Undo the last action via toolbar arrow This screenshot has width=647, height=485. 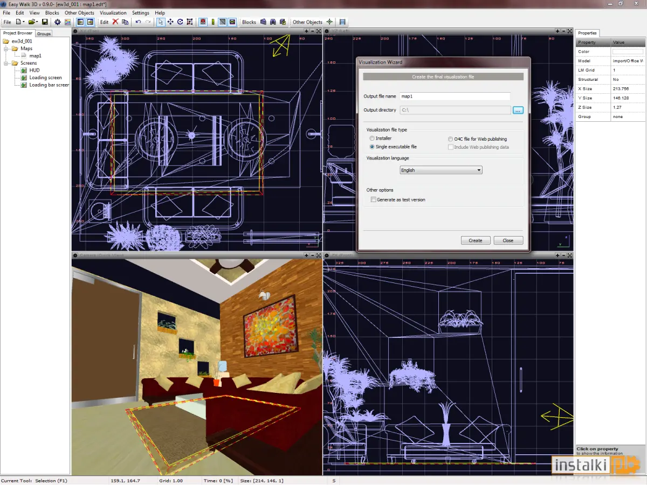[x=138, y=22]
